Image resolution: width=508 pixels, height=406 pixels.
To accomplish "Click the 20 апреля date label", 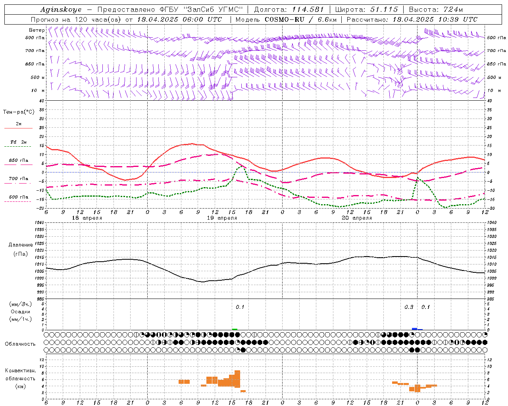I will 357,218.
